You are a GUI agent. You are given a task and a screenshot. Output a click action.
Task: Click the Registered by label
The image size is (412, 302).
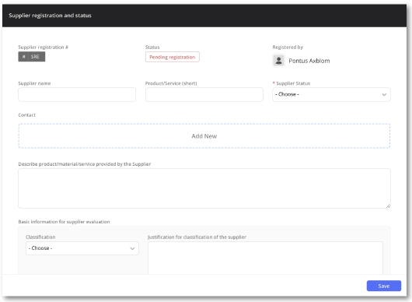288,47
